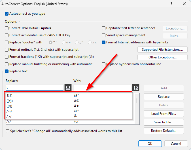Click the Other Exceptions button
The height and width of the screenshot is (150, 191).
(x=162, y=57)
